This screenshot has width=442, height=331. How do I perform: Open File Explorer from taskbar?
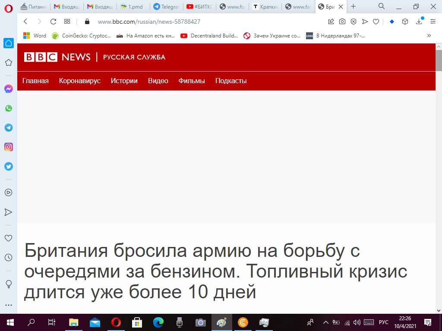tap(73, 322)
